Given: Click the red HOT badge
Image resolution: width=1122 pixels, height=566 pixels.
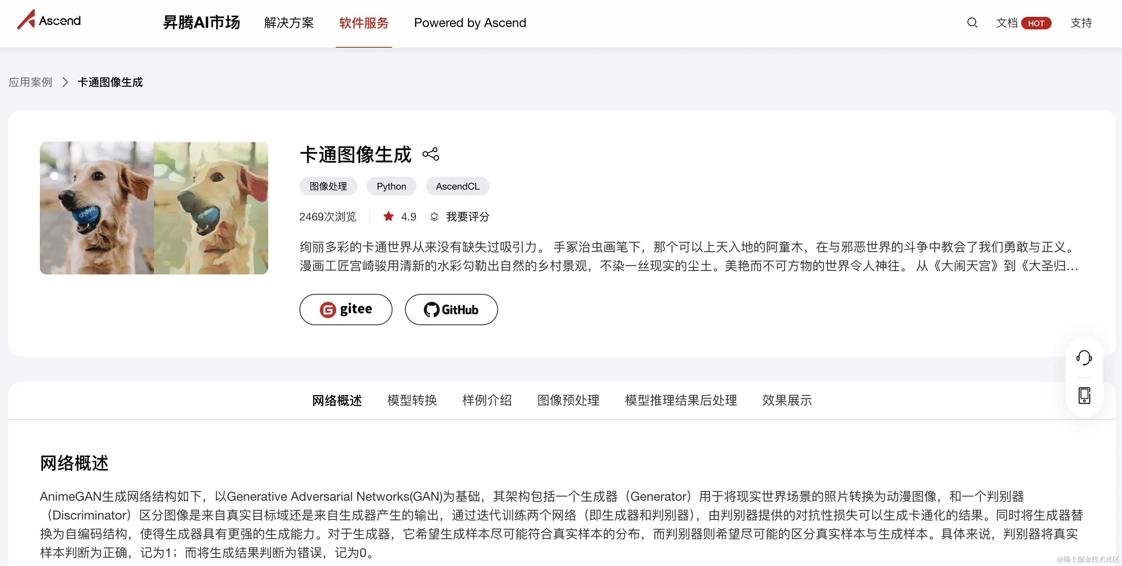Looking at the screenshot, I should pyautogui.click(x=1036, y=23).
